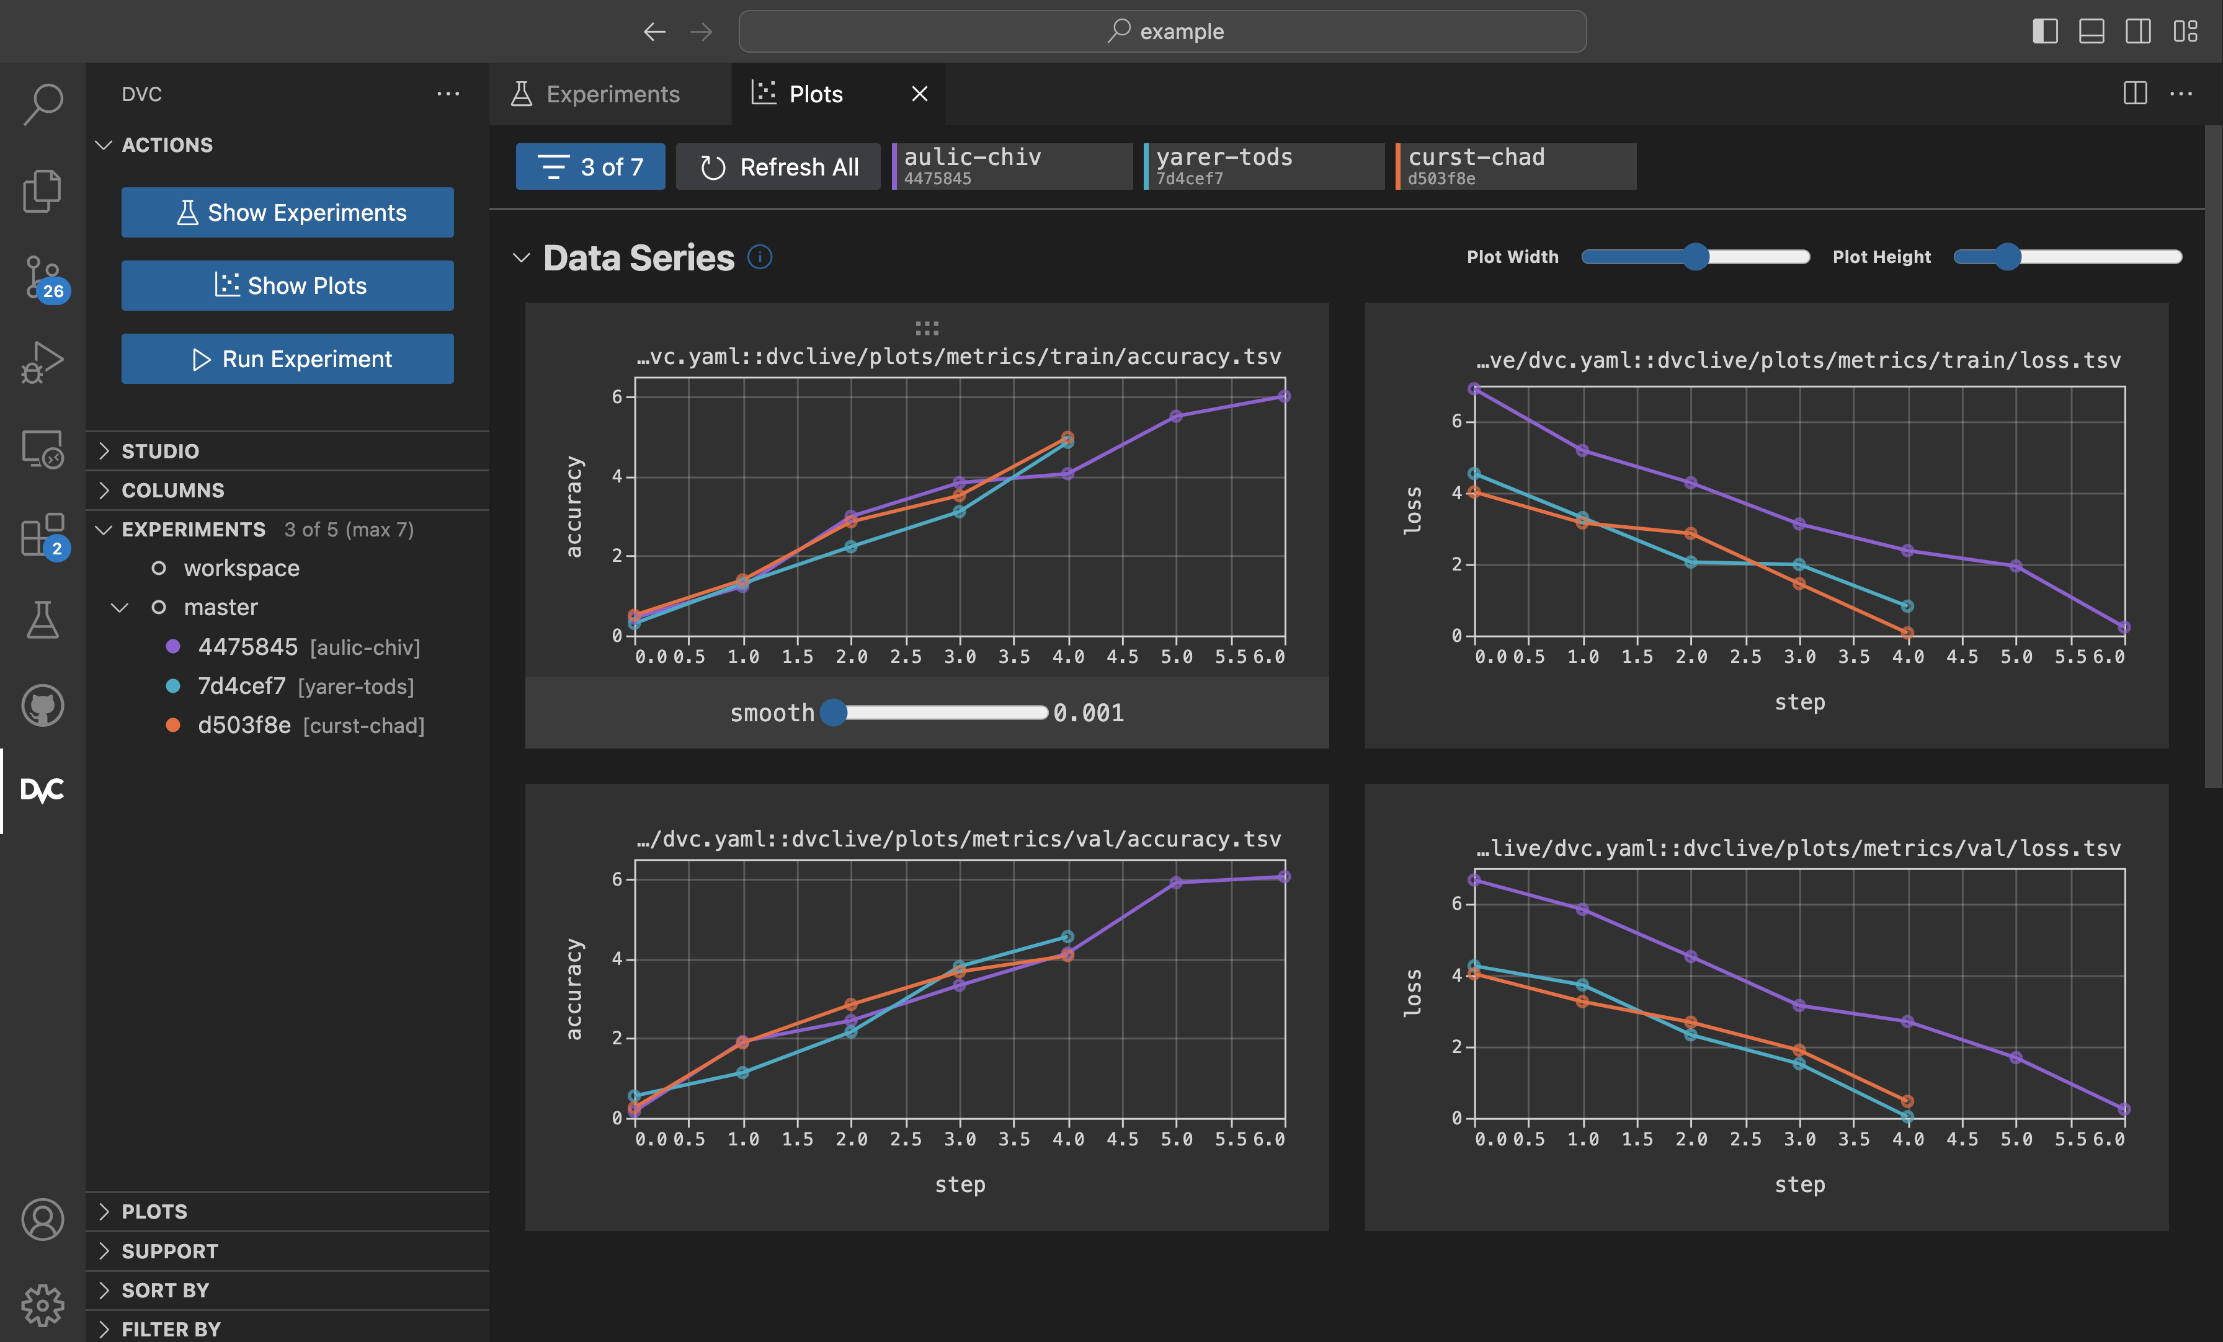Click the DVC extension icon in sidebar
The height and width of the screenshot is (1342, 2223).
coord(42,791)
